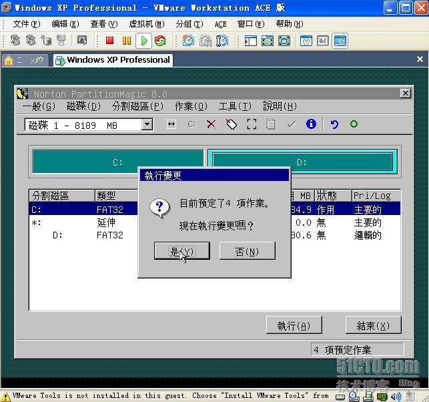Open the ACE menu
The image size is (429, 402).
(x=221, y=24)
